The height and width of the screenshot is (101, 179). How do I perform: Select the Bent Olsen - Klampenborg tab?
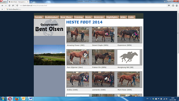pos(19,2)
